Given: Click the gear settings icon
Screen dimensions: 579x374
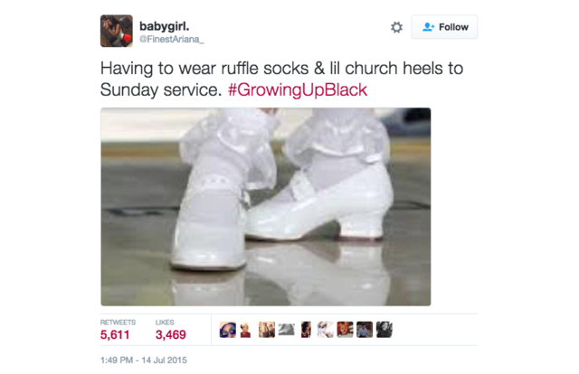Looking at the screenshot, I should click(x=396, y=27).
